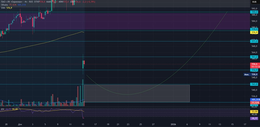Click the 552,9 horizontal line price label
Viewport: 260px width, 127px height.
click(255, 70)
